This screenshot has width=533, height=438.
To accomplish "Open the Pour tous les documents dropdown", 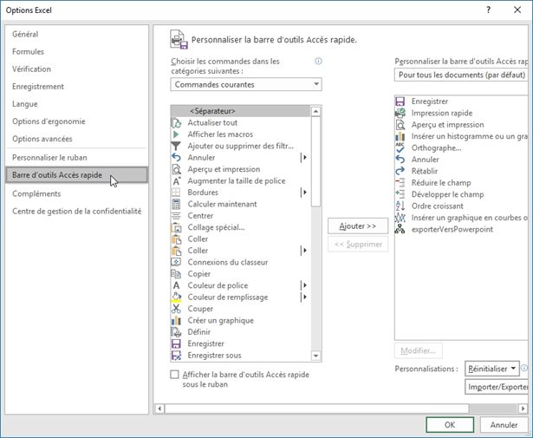I will pos(461,75).
